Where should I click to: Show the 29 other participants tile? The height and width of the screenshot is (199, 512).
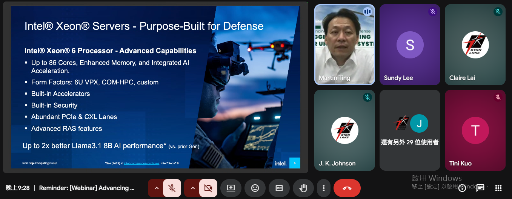410,130
